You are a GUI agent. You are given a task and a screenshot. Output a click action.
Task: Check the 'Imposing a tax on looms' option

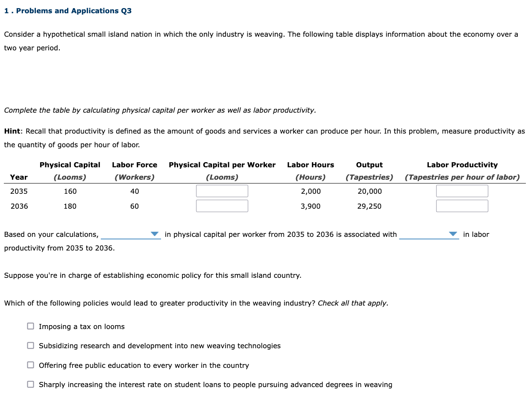(30, 326)
